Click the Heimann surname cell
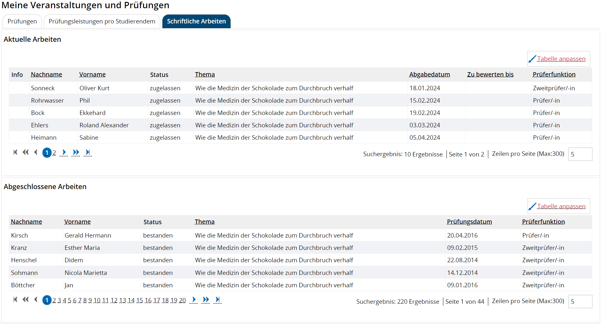Screen dimensions: 601x324 44,138
